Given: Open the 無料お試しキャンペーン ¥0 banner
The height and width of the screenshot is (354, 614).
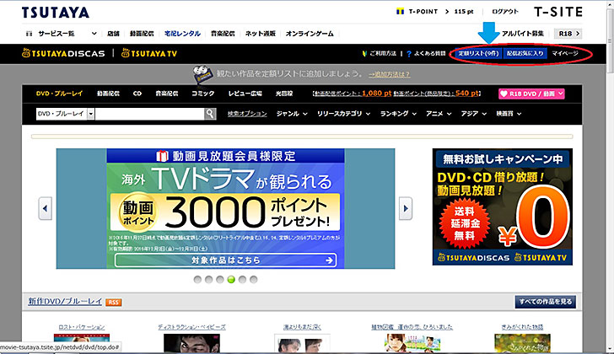Looking at the screenshot, I should pos(503,207).
